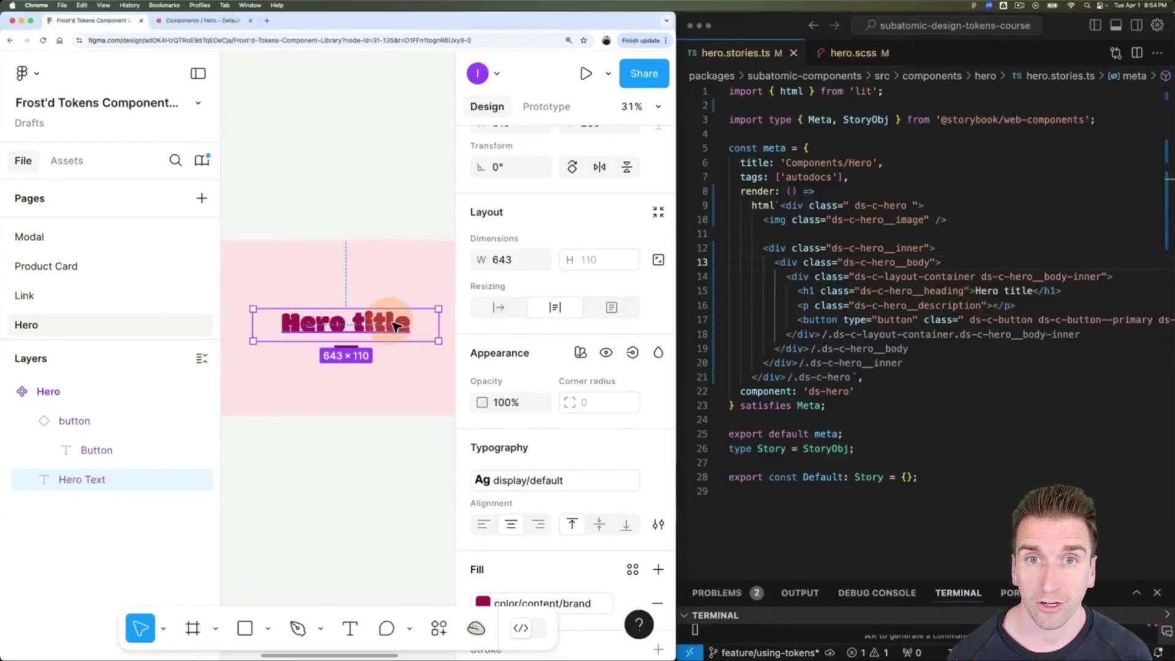
Task: Select the Rectangle shape tool
Action: [x=245, y=628]
